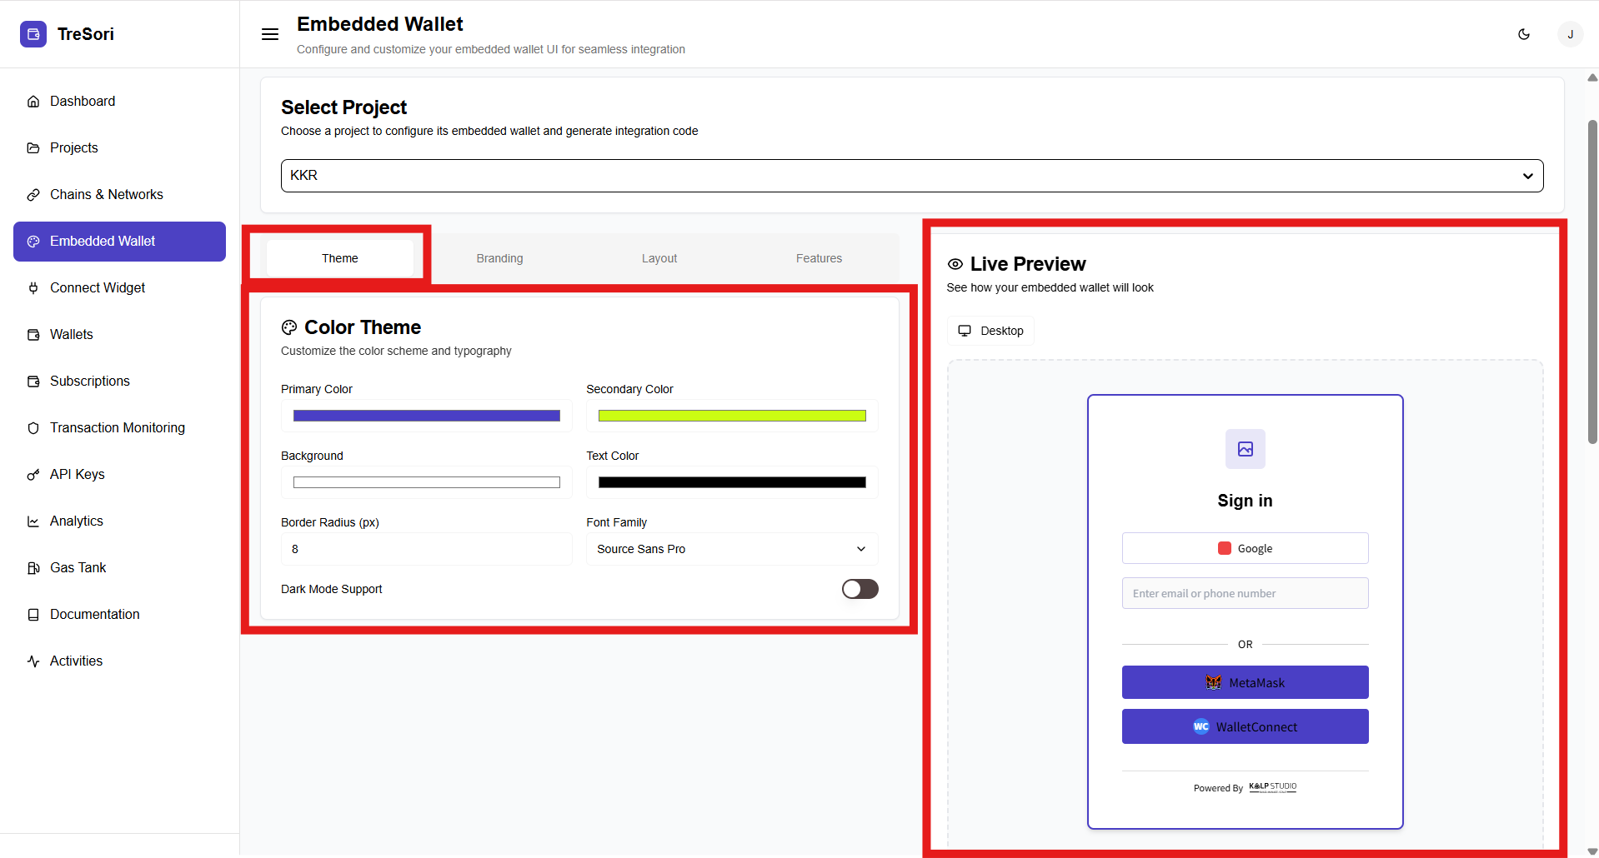
Task: Switch to the Layout tab
Action: pyautogui.click(x=659, y=258)
